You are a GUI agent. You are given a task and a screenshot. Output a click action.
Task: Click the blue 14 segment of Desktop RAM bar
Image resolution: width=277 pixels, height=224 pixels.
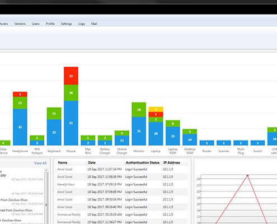(x=190, y=139)
